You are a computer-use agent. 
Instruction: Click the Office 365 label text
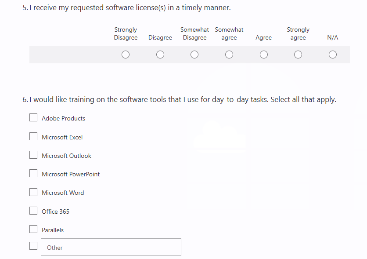tap(55, 212)
